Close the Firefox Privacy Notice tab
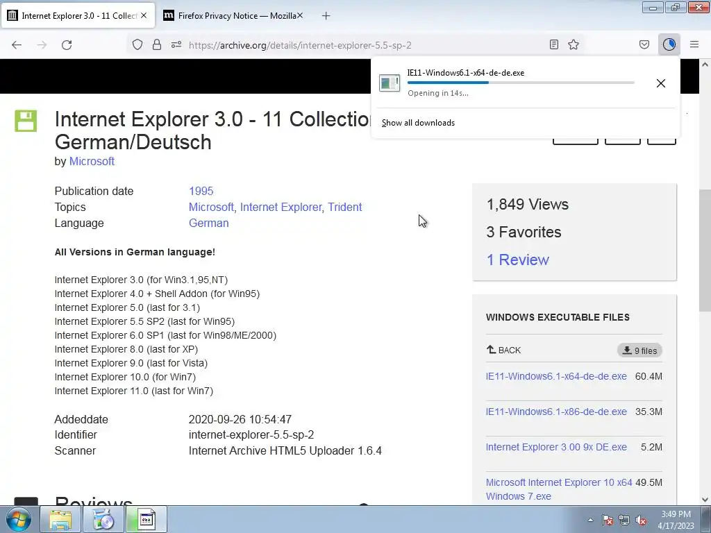This screenshot has height=533, width=711. coord(300,15)
